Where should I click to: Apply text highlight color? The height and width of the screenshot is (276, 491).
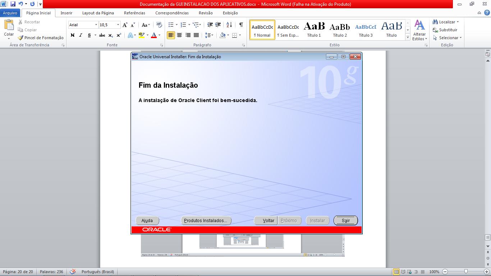[x=141, y=35]
